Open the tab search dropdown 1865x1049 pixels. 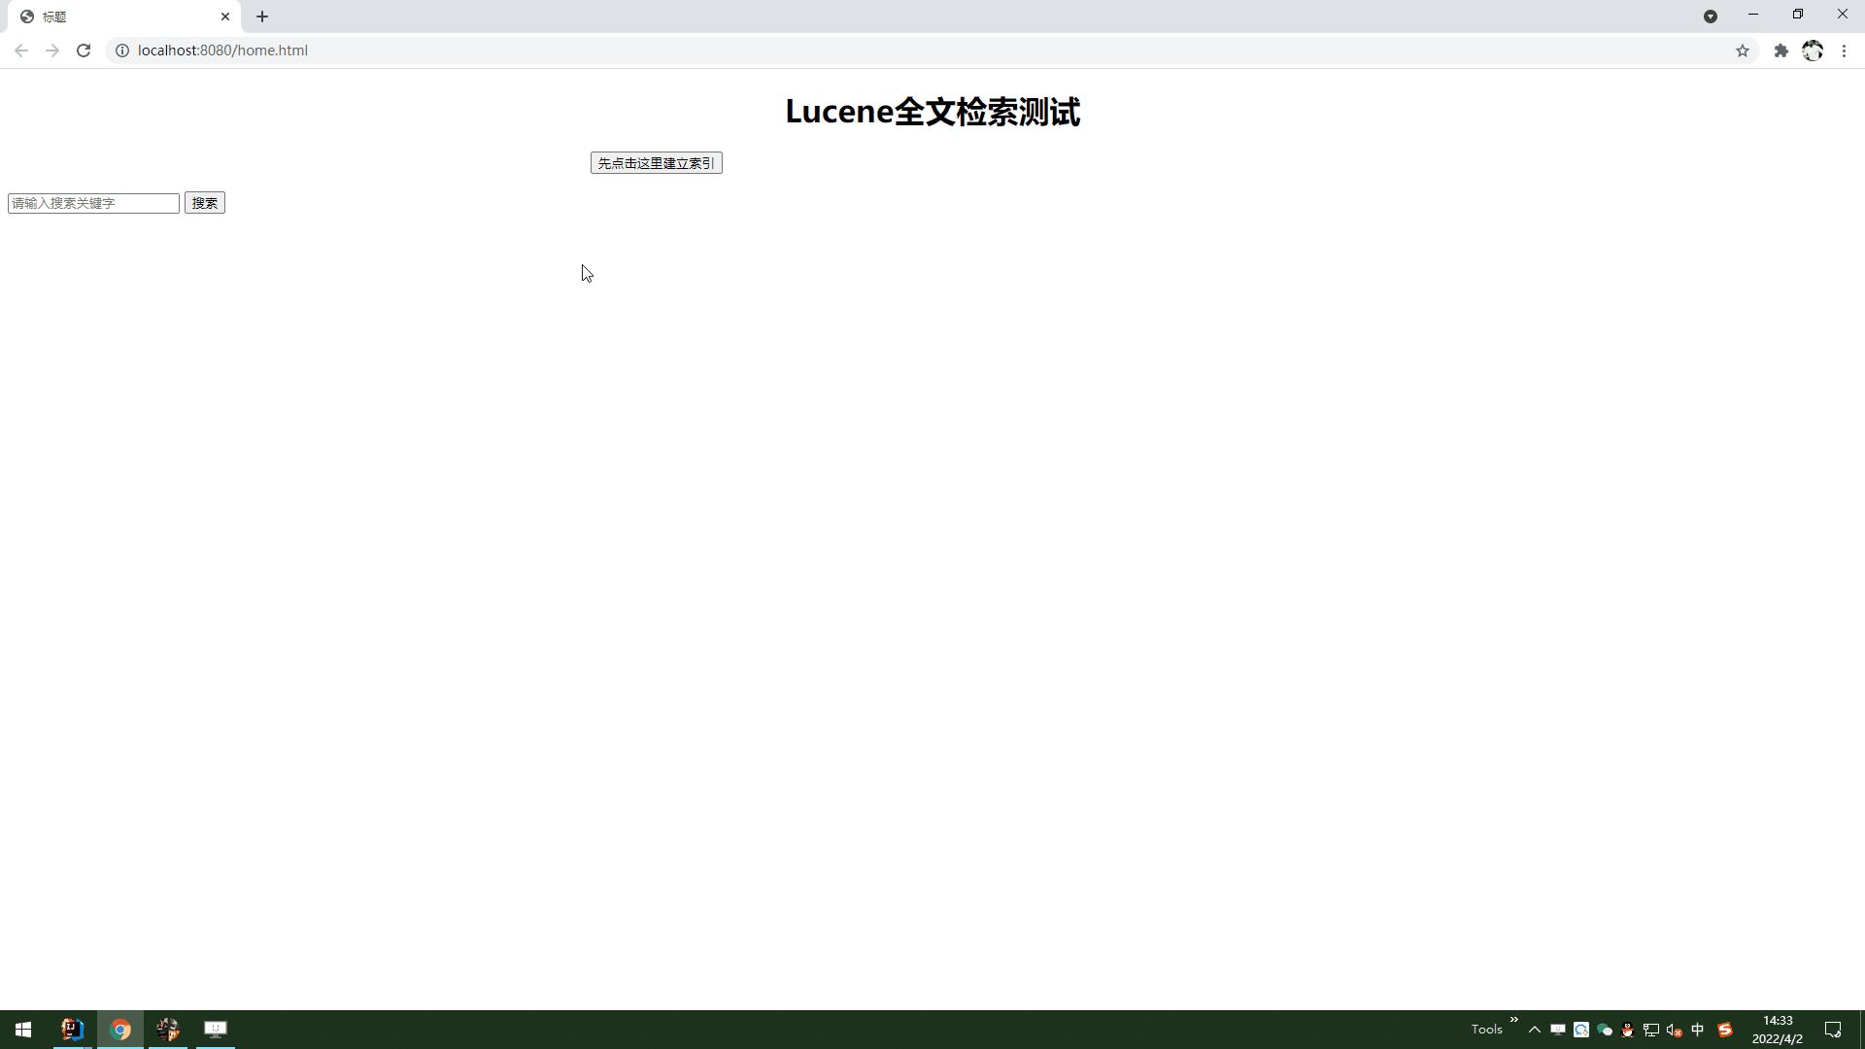coord(1711,17)
